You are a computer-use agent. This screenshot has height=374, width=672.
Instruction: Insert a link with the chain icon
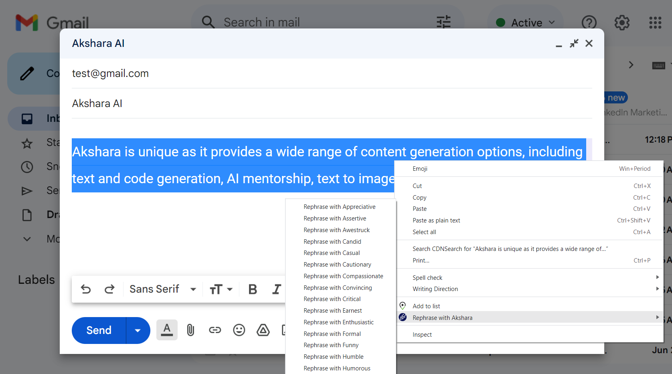[x=215, y=330]
